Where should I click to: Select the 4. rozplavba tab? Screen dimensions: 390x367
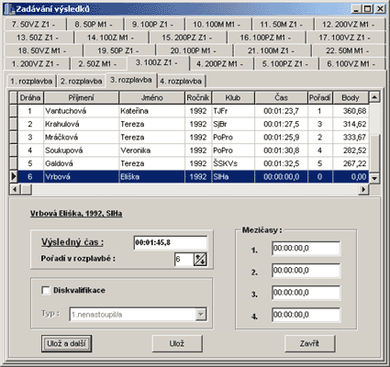point(181,81)
